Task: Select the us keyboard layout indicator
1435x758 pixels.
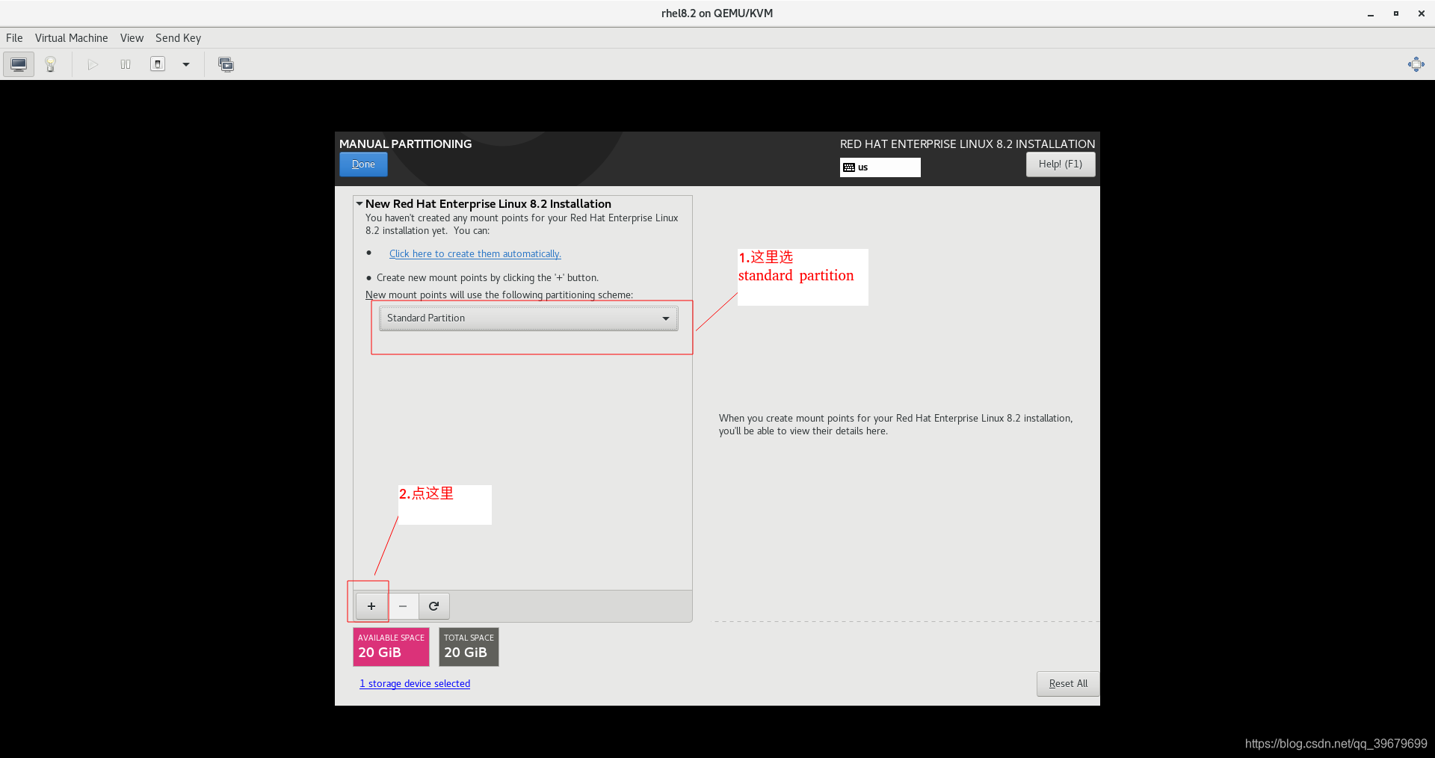Action: [x=880, y=167]
